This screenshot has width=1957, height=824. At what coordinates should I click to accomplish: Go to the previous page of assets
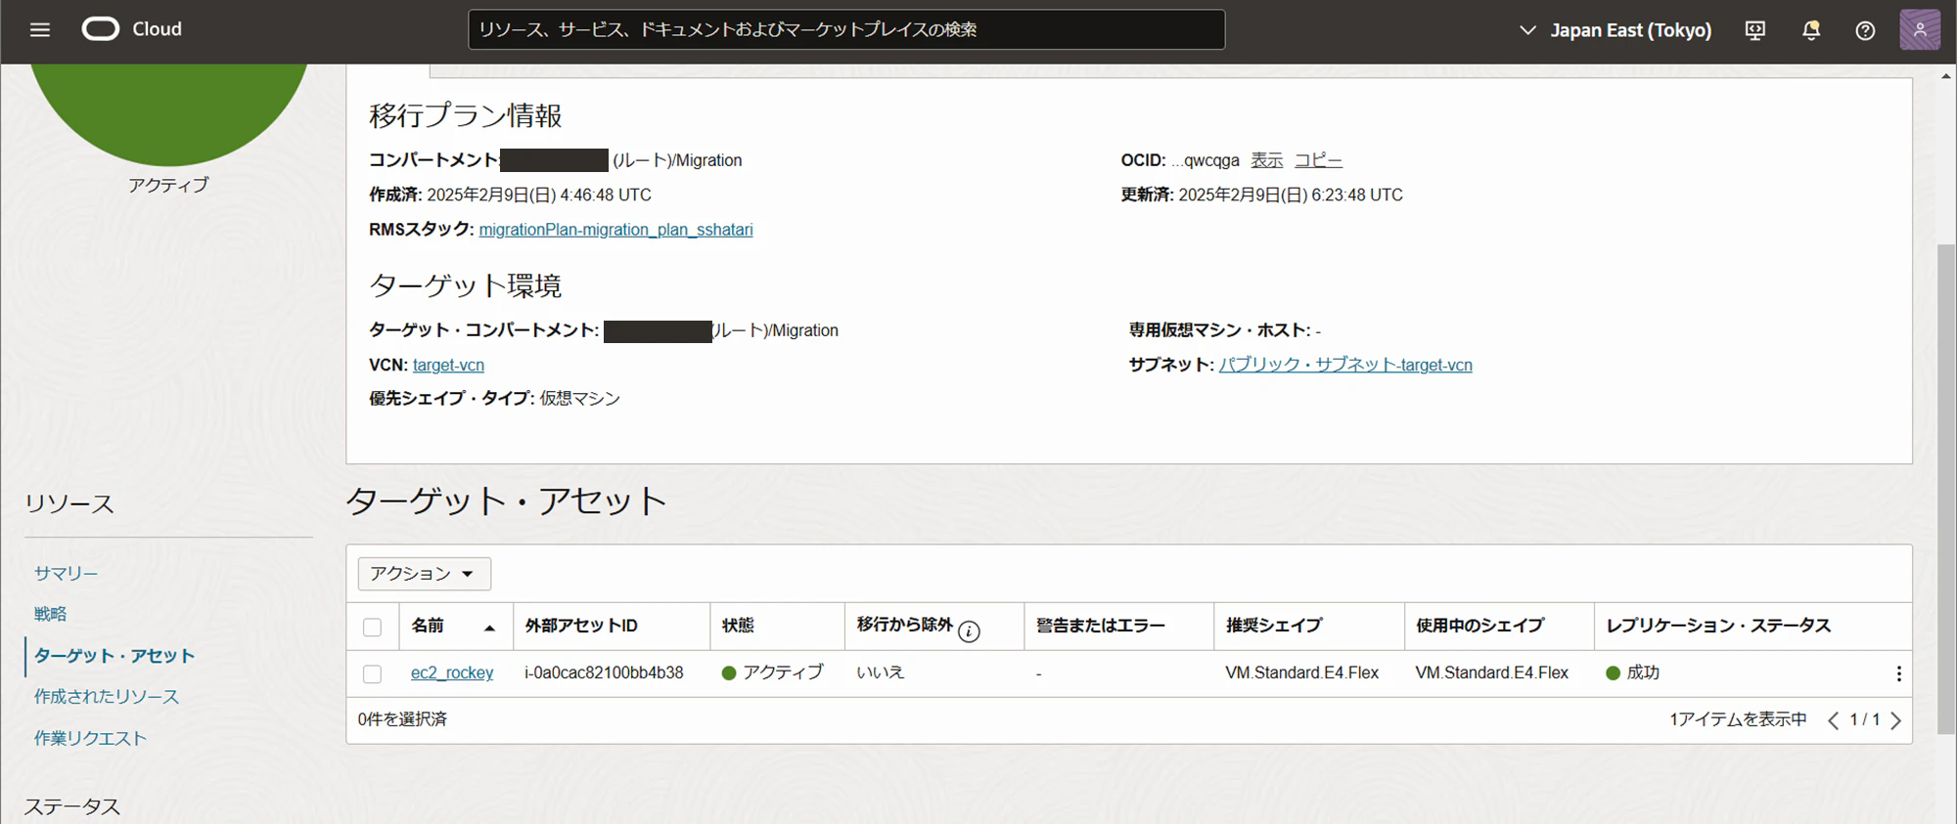pos(1833,720)
